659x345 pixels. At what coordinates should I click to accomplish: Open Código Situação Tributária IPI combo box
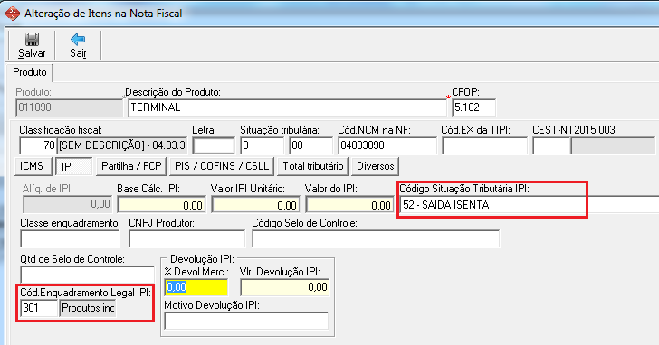[529, 205]
